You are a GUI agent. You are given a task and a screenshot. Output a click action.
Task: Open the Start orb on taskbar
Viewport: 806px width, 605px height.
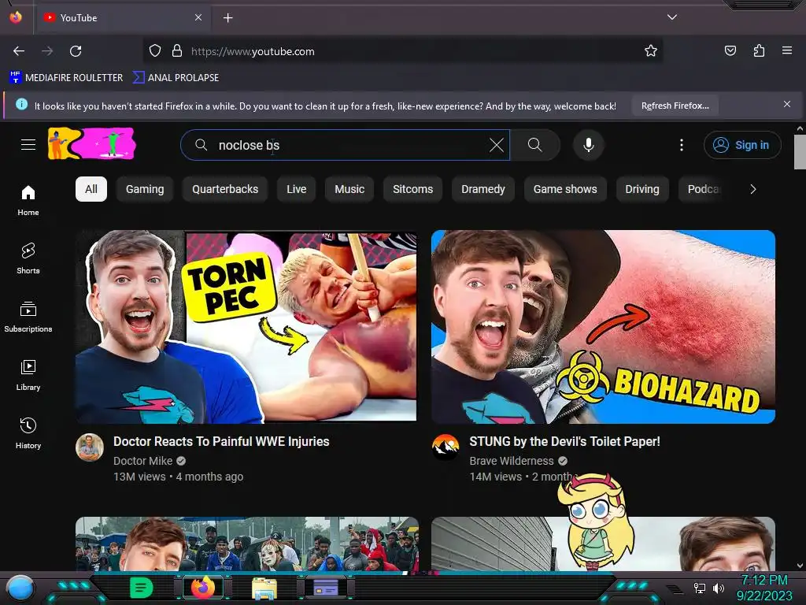[20, 588]
